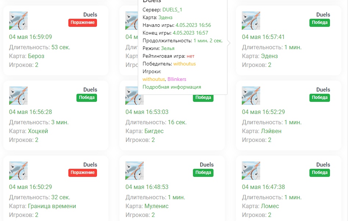348x221 pixels.
Task: Click Duels icon on the Ломес map card
Action: [x=251, y=171]
